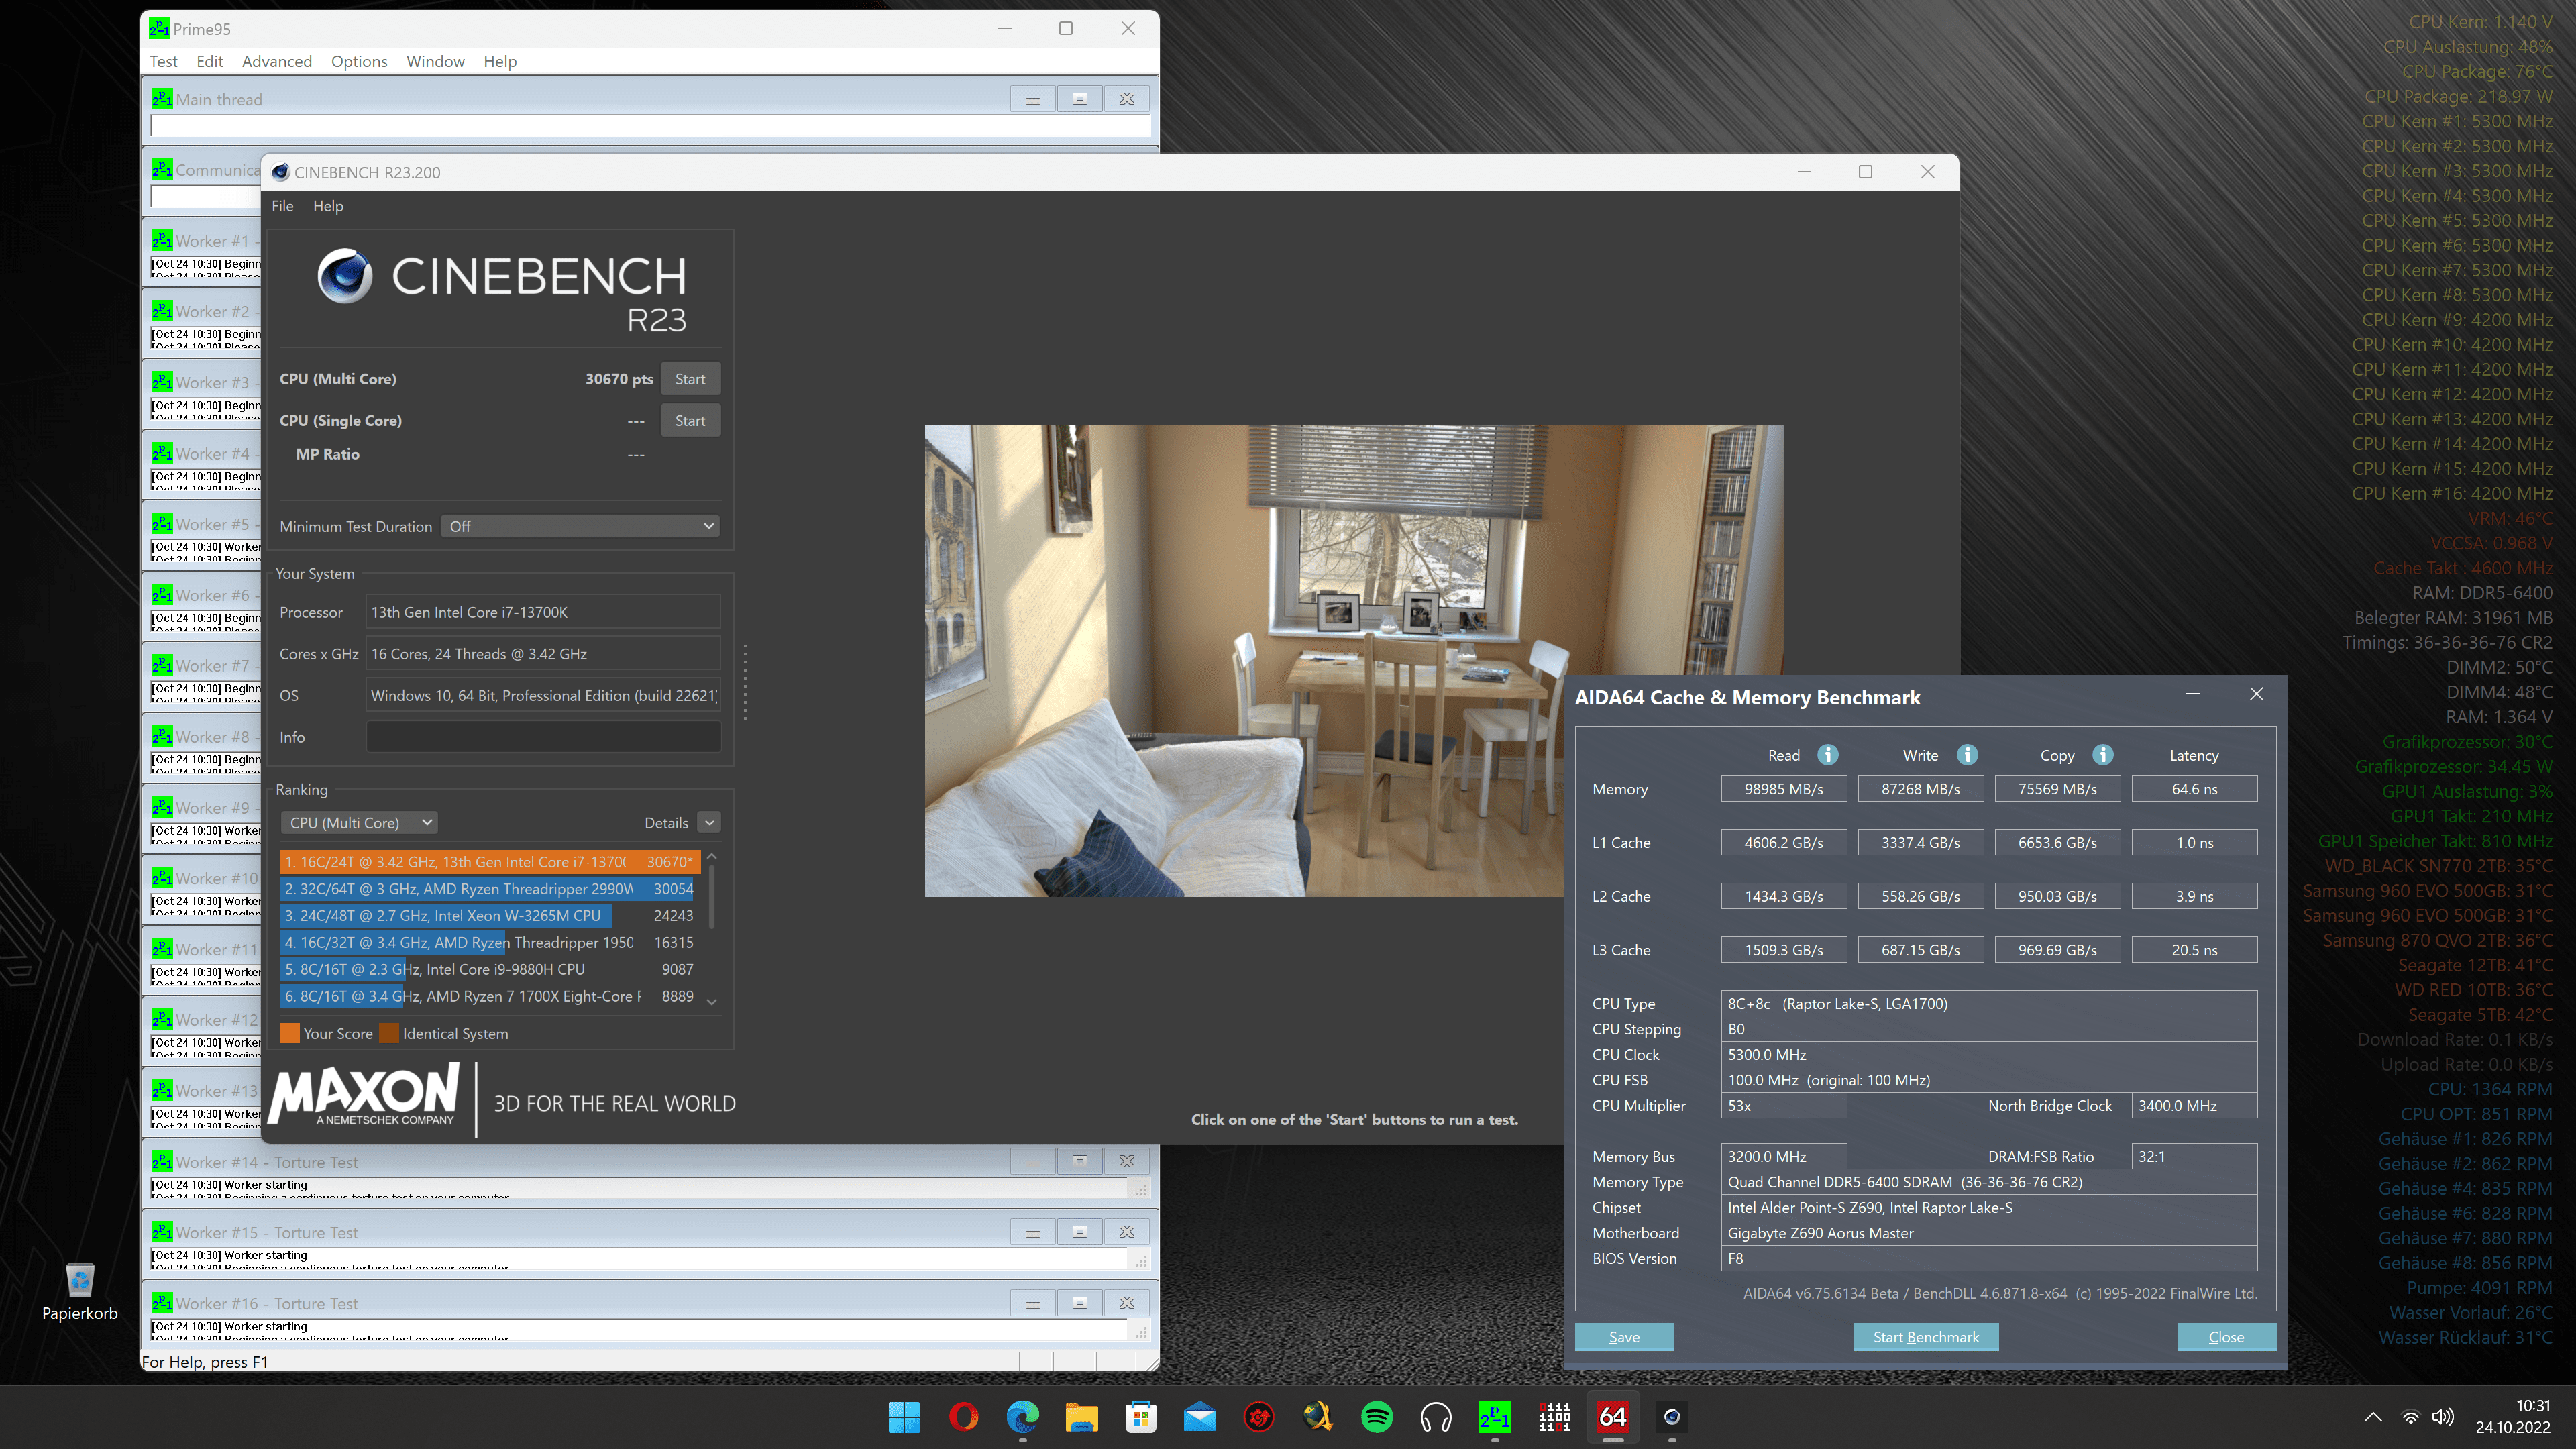Open Minimum Test Duration dropdown

[x=580, y=526]
